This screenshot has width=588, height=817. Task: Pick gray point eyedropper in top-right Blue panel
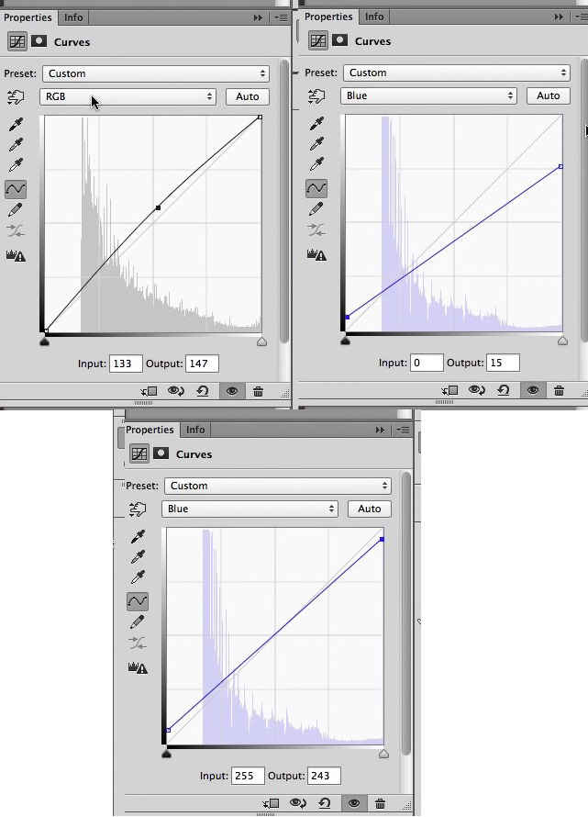[316, 144]
